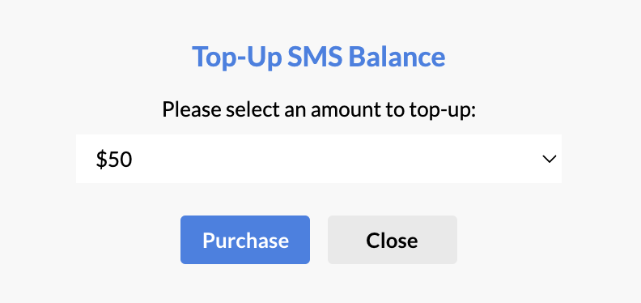This screenshot has height=303, width=641.
Task: Click inside the white amount selection field
Action: [x=318, y=159]
